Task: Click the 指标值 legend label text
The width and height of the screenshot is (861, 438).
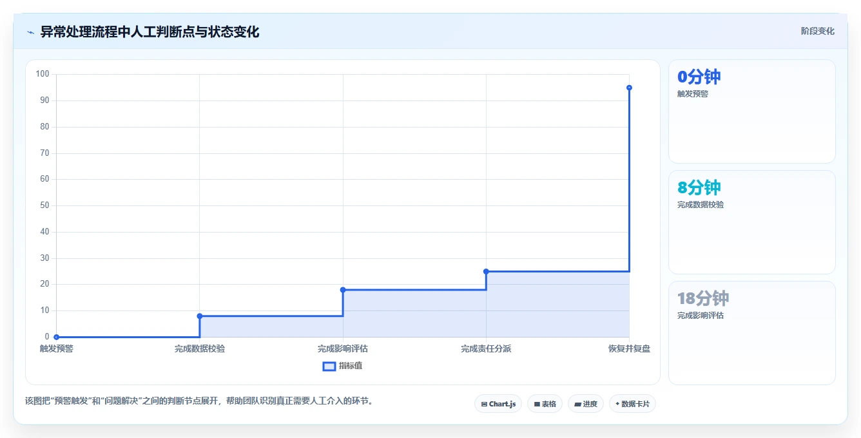Action: coord(351,366)
